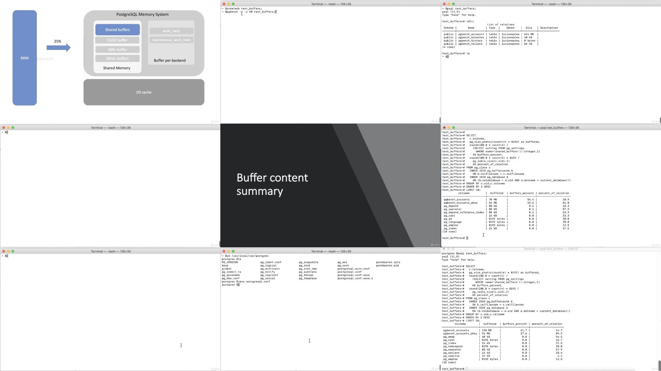Click the WAL buffer block
The width and height of the screenshot is (661, 371).
(x=118, y=50)
